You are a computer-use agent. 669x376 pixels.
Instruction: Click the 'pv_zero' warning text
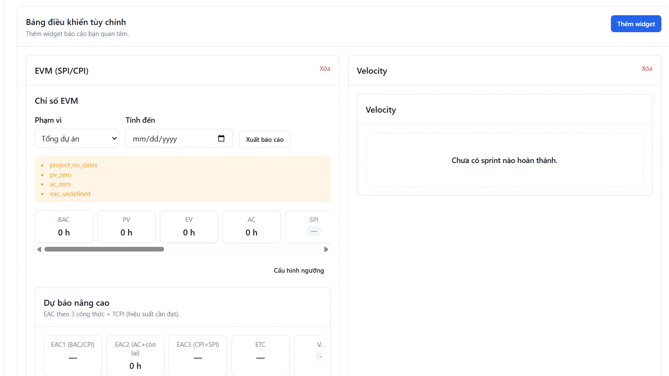click(x=61, y=175)
